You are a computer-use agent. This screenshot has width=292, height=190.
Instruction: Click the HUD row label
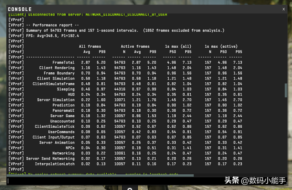(x=71, y=95)
